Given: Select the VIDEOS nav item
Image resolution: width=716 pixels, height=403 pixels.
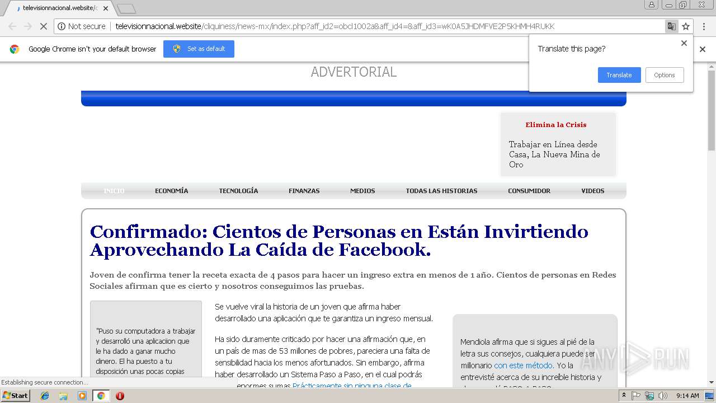Looking at the screenshot, I should [x=593, y=191].
